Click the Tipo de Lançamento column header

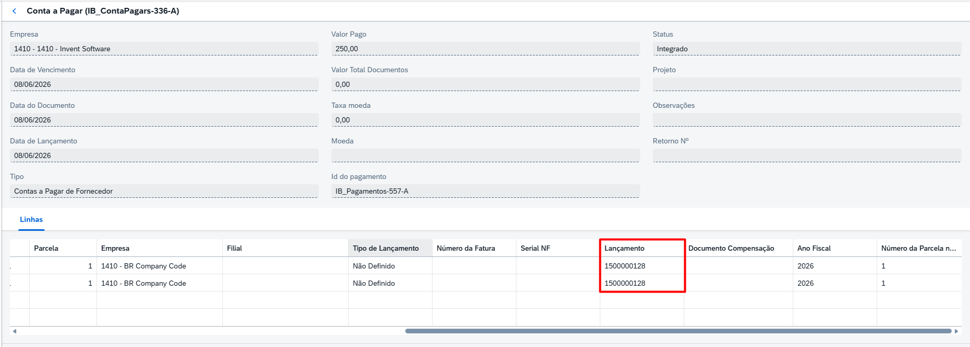(390, 248)
